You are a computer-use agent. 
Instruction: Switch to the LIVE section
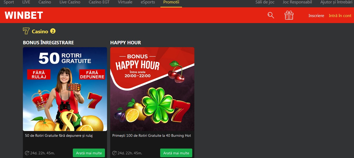[26, 2]
